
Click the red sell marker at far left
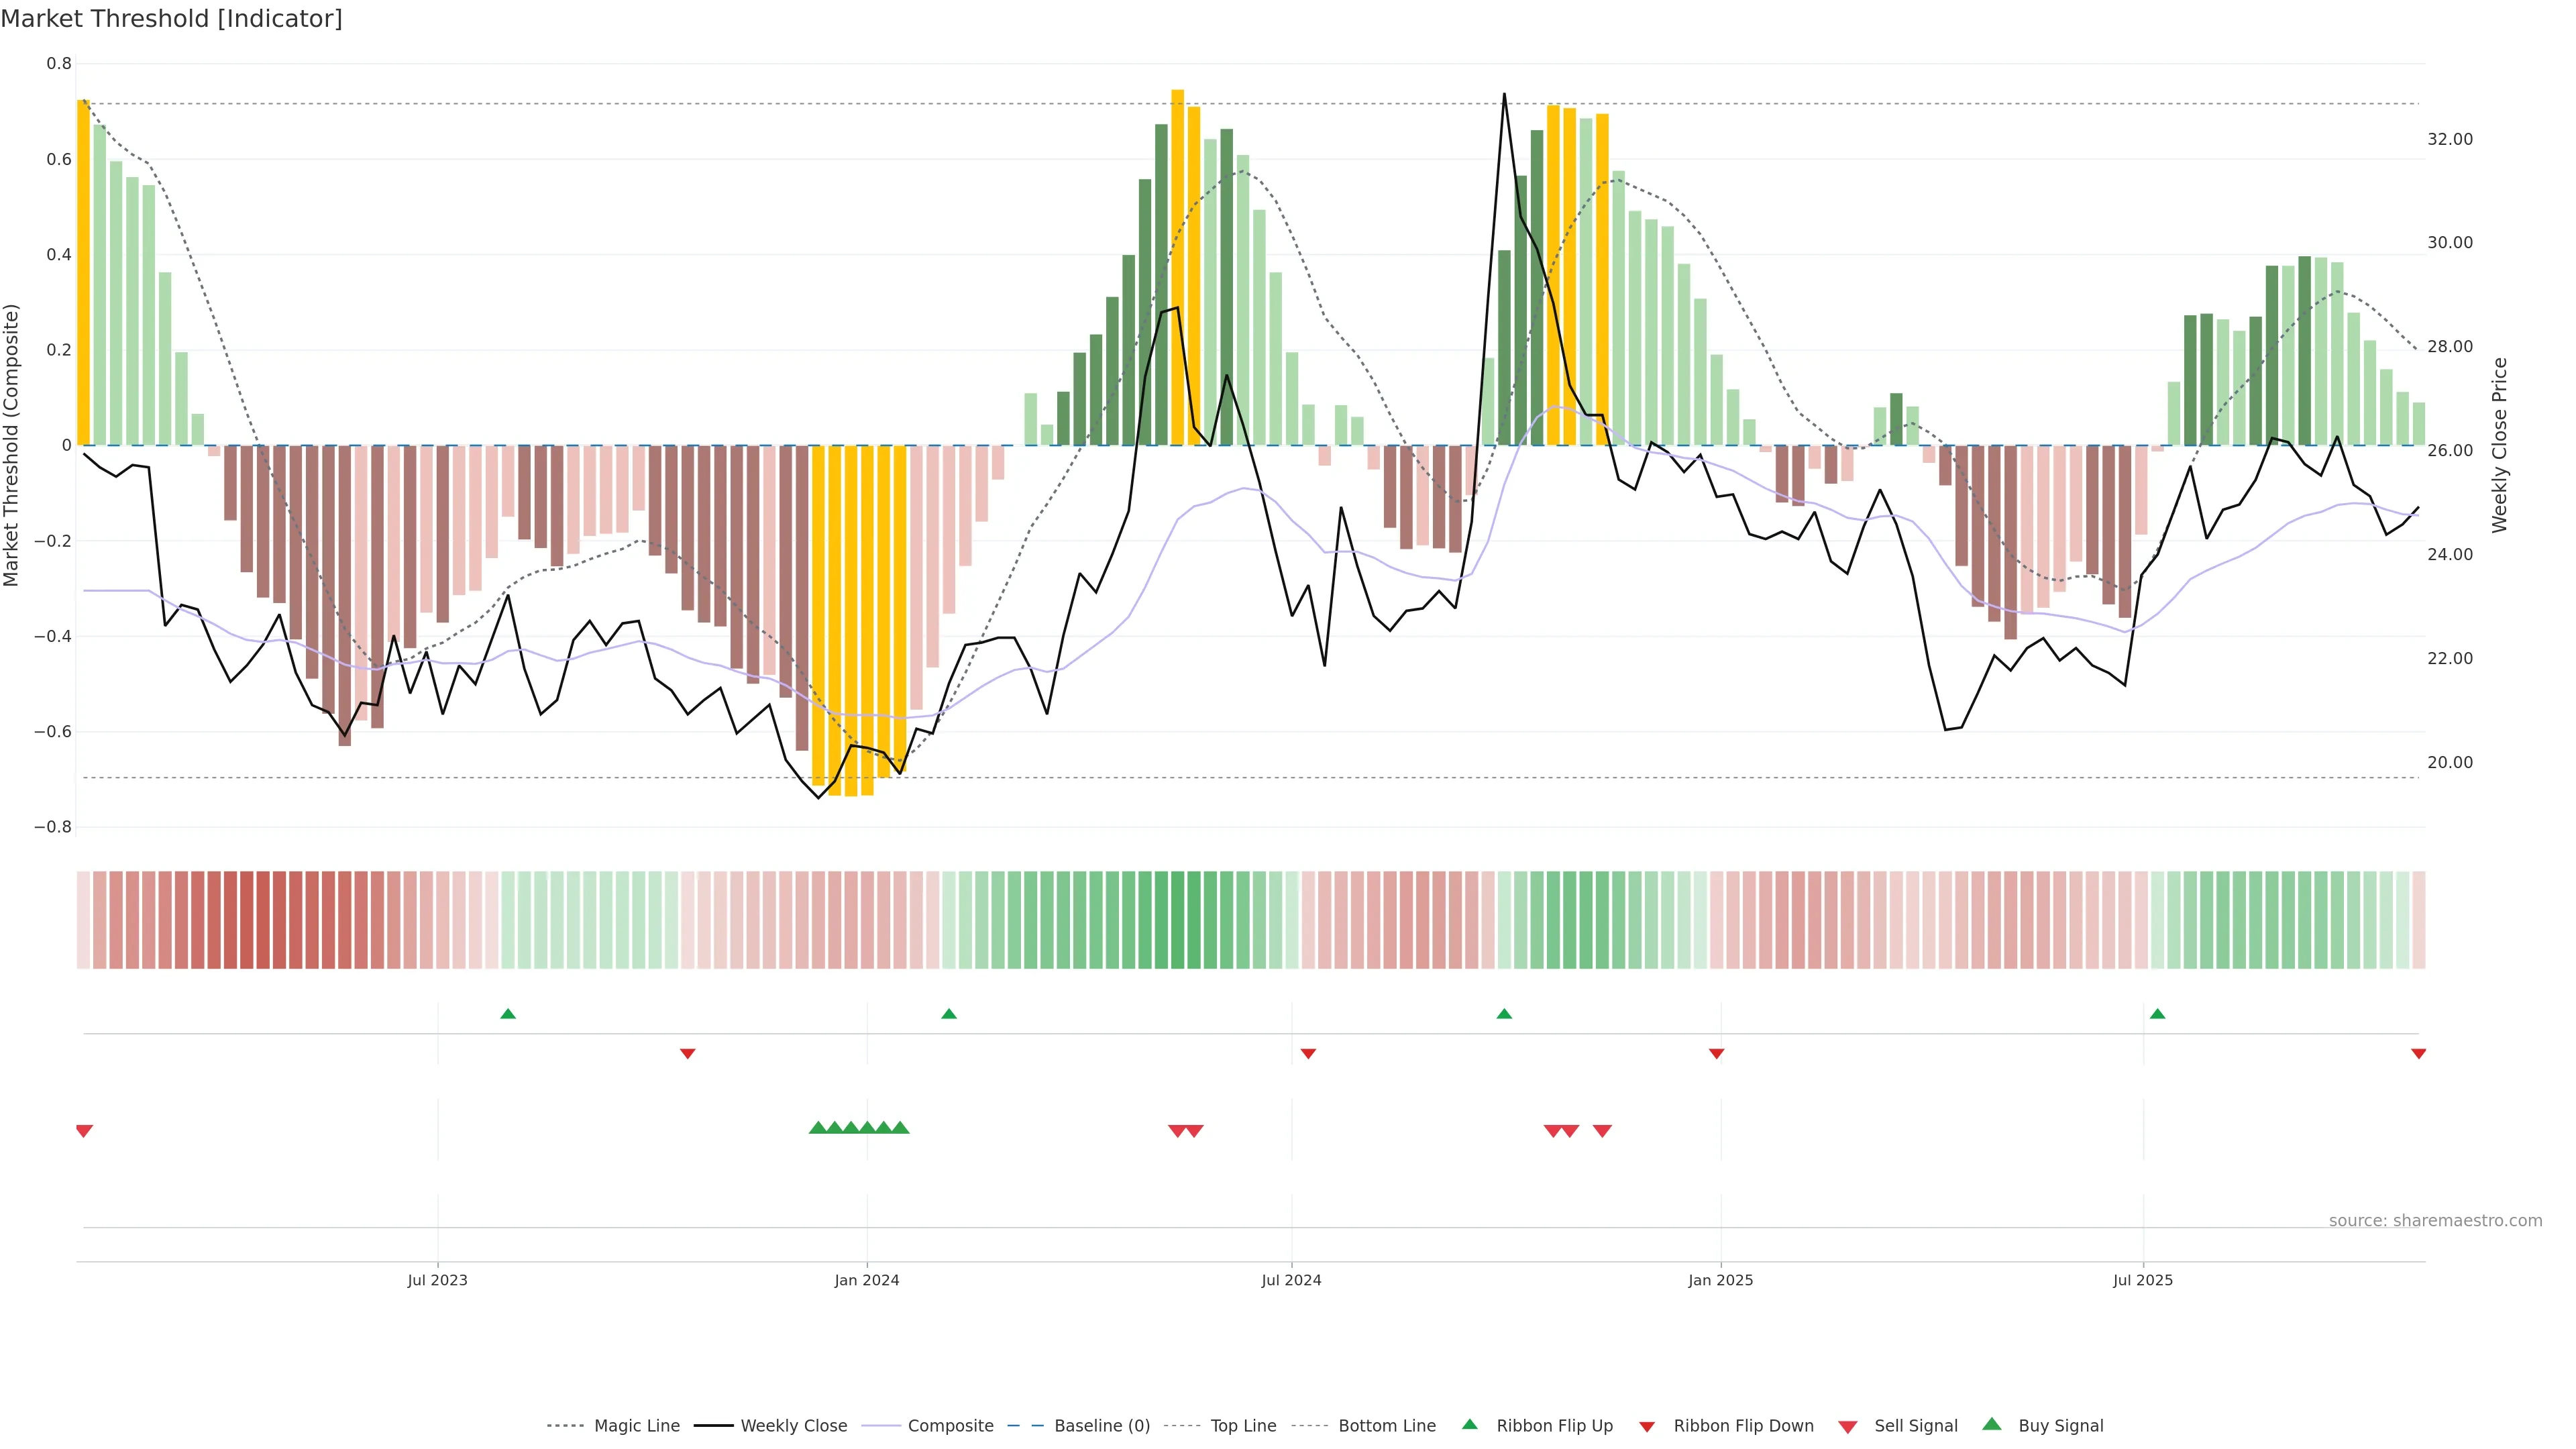coord(84,1131)
